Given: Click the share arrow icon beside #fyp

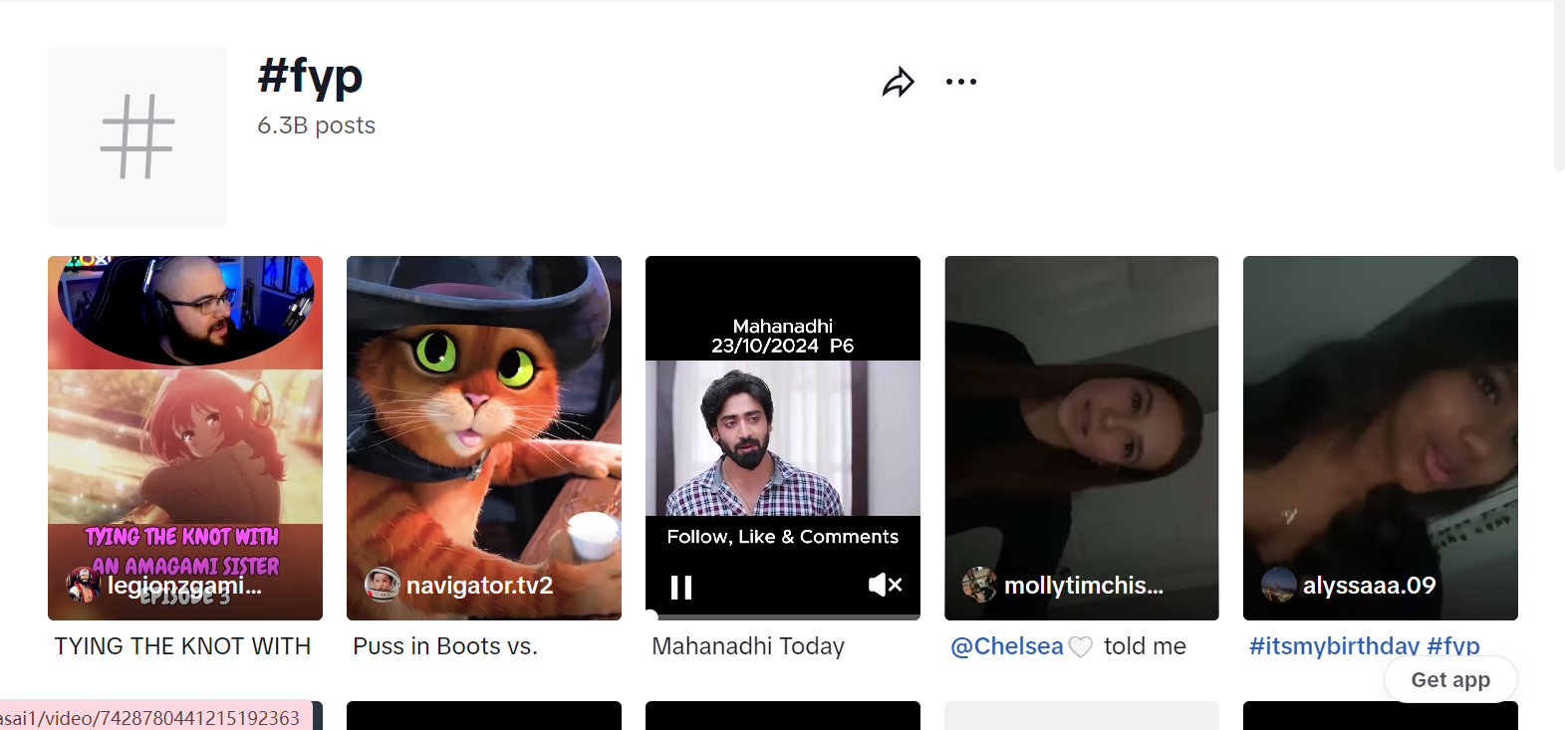Looking at the screenshot, I should point(899,82).
